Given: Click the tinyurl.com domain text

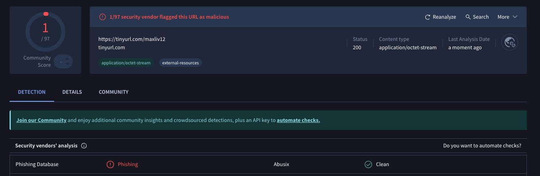Looking at the screenshot, I should [x=112, y=48].
